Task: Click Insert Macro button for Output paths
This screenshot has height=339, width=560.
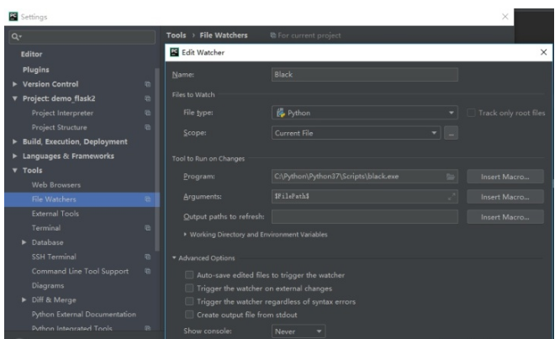Action: click(x=505, y=217)
